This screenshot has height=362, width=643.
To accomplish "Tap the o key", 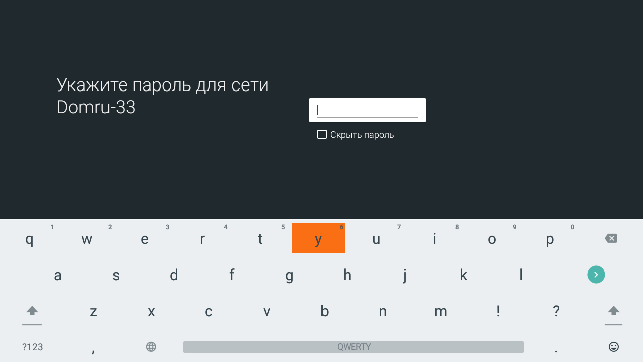I will coord(492,238).
